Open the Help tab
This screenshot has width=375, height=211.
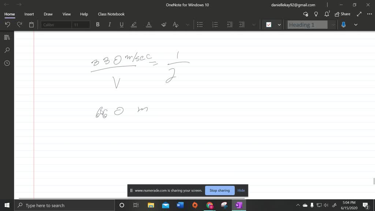tap(84, 14)
